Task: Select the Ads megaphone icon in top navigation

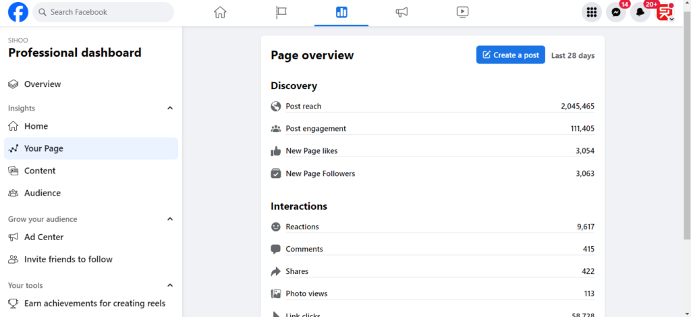Action: (402, 12)
